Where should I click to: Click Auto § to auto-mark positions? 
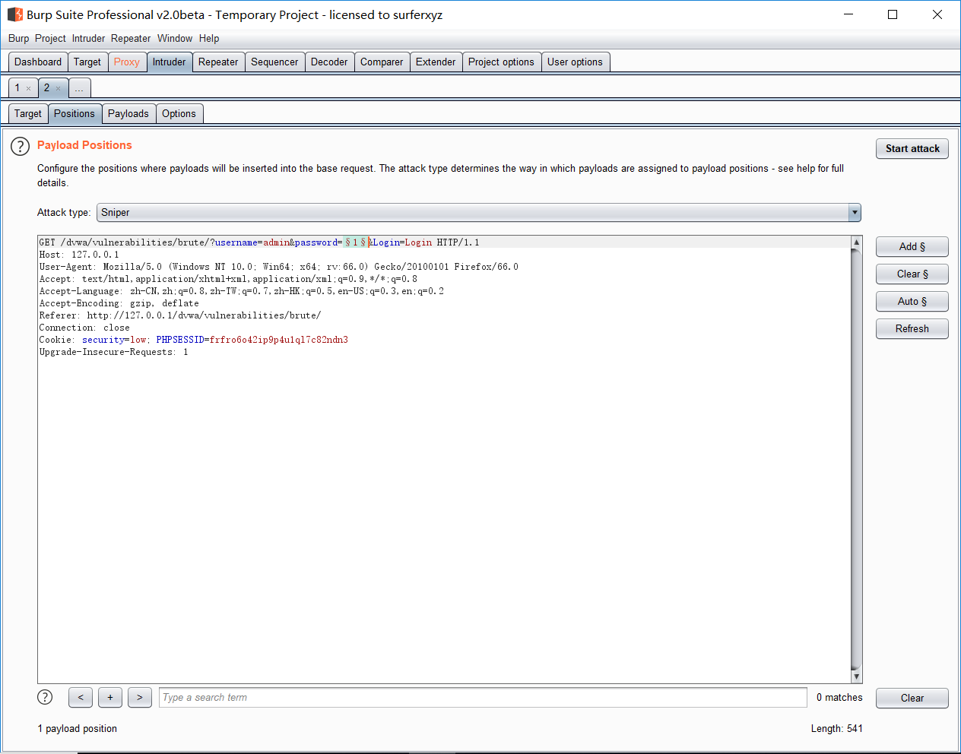(912, 302)
